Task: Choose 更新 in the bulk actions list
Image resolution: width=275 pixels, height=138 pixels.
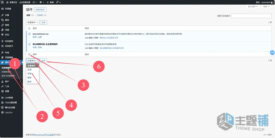Action: tap(32, 78)
